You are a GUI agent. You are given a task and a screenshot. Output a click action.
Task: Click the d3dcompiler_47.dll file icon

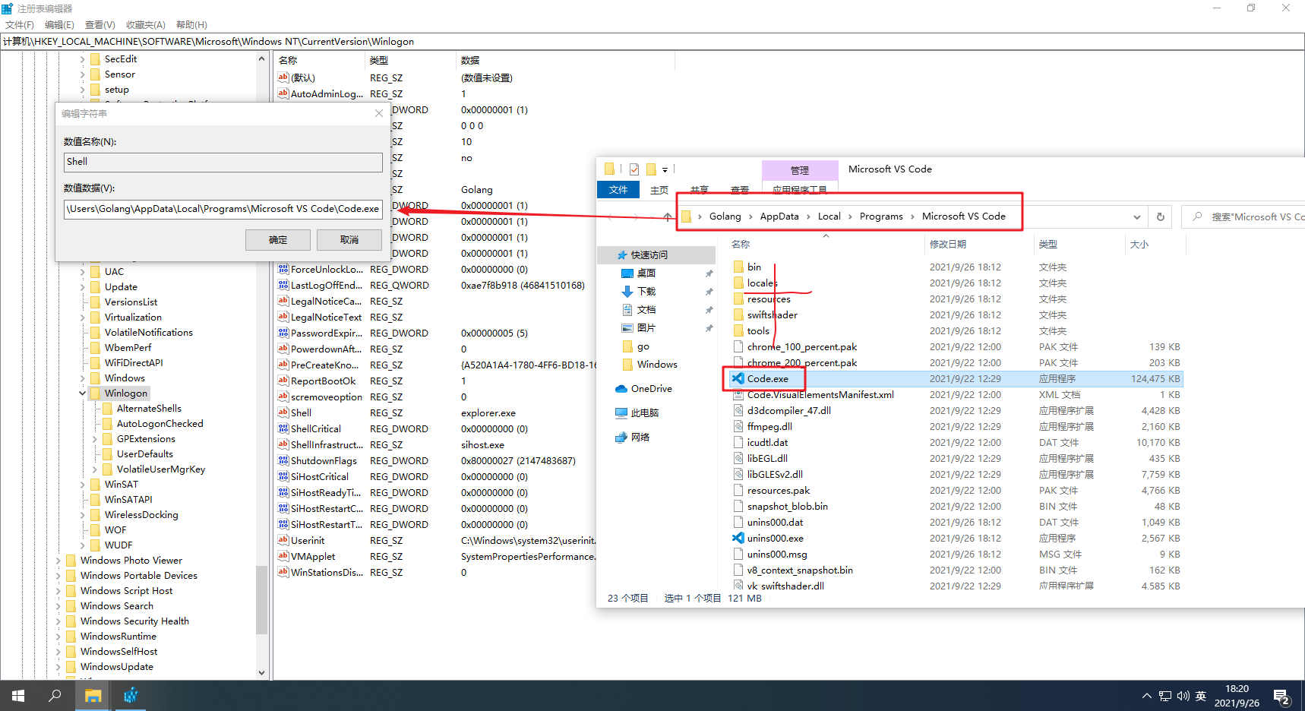pos(738,410)
